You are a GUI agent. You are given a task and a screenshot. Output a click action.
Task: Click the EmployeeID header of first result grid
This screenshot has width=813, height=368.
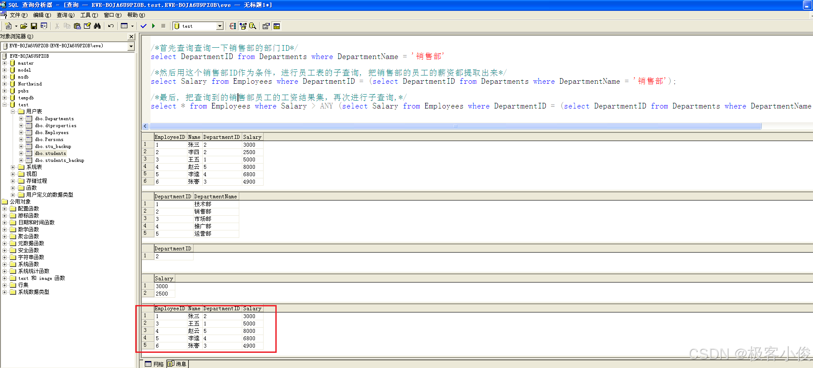[170, 137]
